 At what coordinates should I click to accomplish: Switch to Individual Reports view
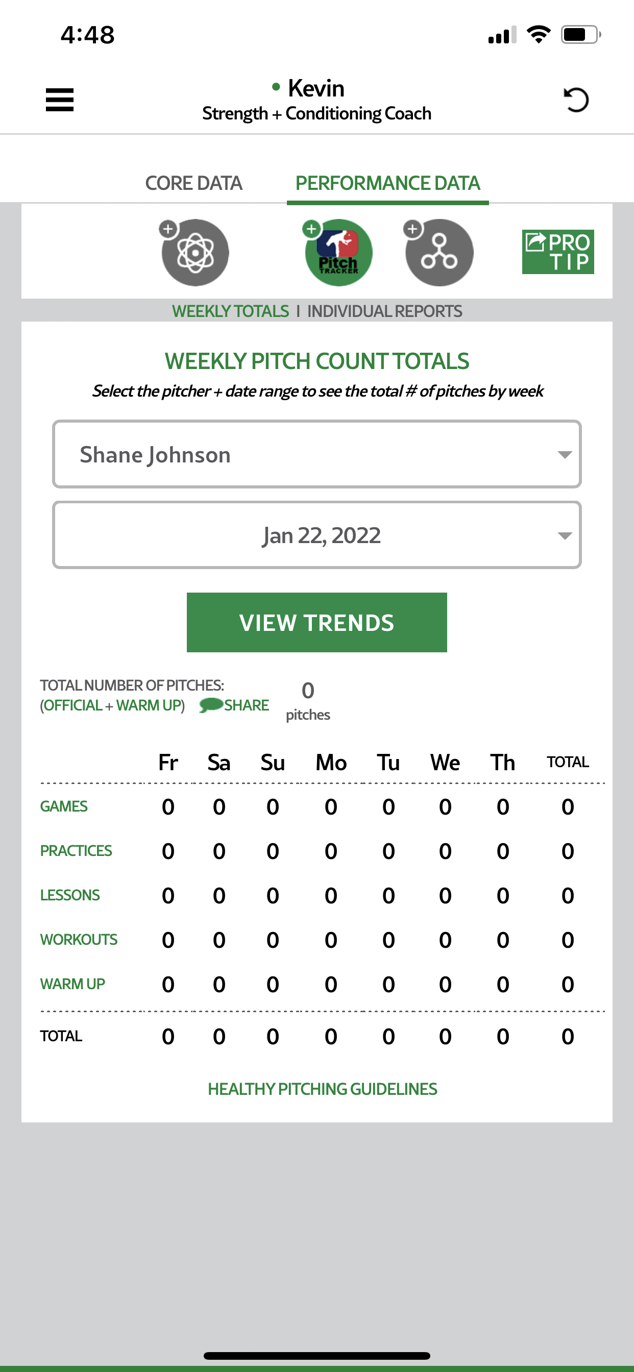pyautogui.click(x=384, y=311)
